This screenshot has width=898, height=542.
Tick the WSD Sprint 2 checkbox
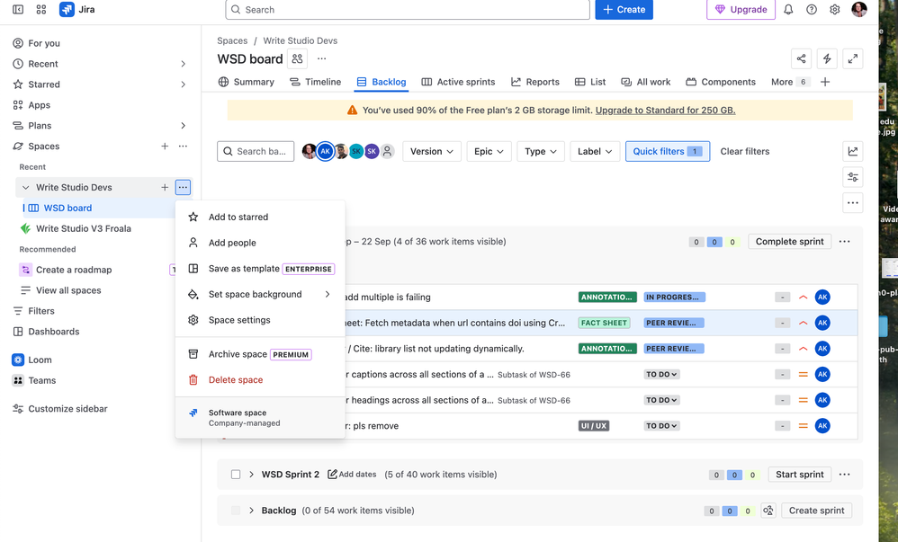pyautogui.click(x=236, y=475)
